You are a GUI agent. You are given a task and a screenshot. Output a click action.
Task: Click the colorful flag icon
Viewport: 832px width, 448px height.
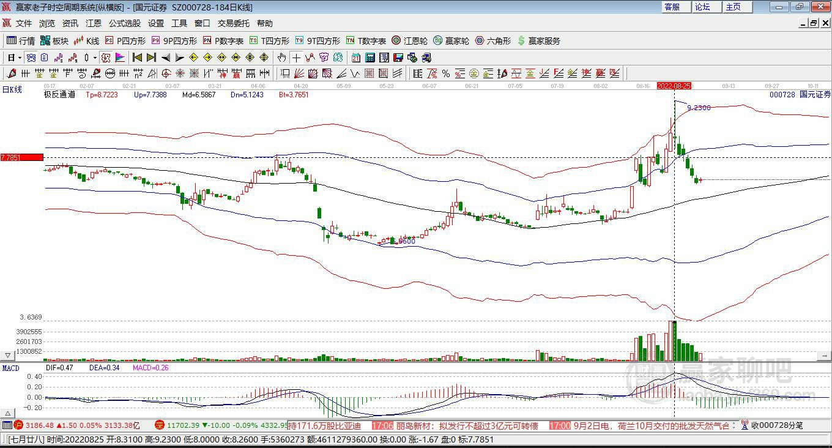[120, 58]
